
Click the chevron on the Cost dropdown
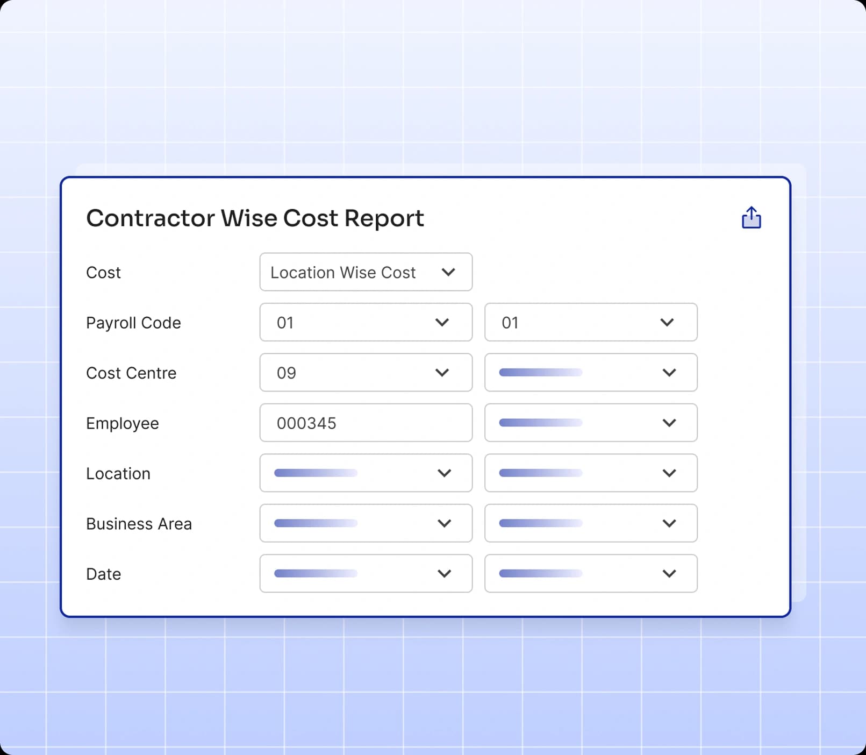coord(449,272)
